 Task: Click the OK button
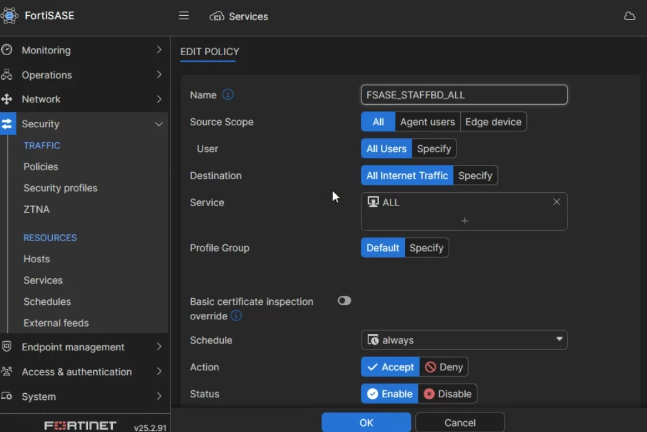point(366,422)
